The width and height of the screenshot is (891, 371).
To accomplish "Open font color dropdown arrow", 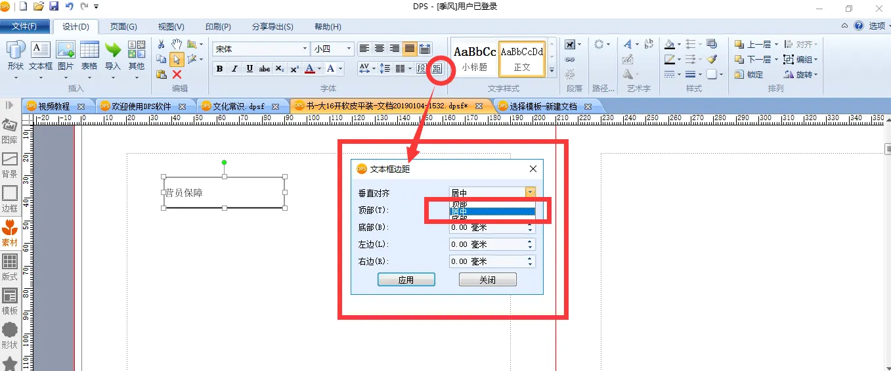I will 319,68.
